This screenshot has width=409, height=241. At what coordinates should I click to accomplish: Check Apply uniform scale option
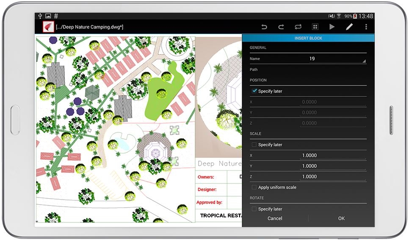click(254, 187)
